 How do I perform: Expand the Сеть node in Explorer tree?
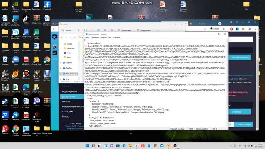click(x=61, y=79)
